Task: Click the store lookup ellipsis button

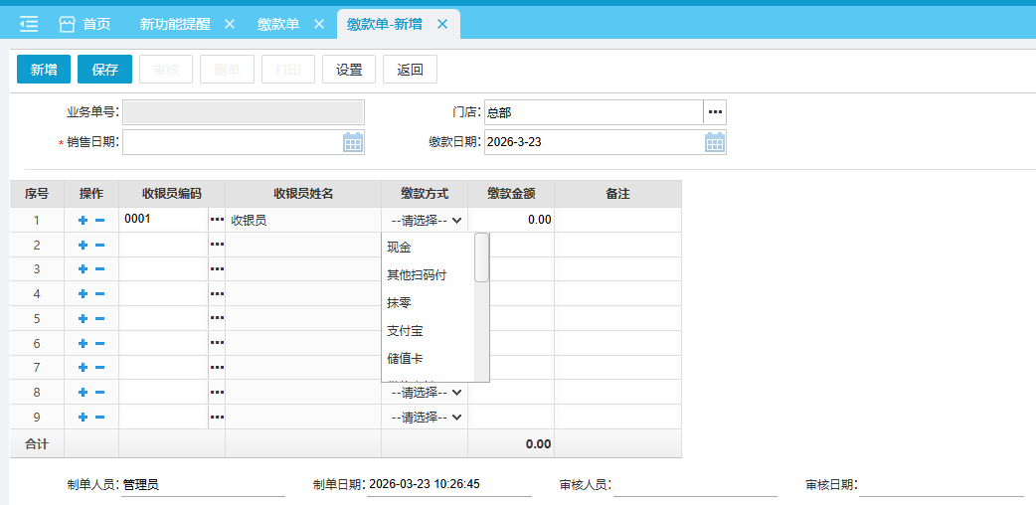Action: click(715, 112)
